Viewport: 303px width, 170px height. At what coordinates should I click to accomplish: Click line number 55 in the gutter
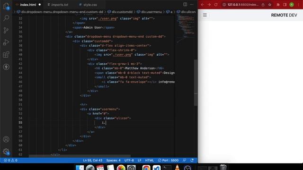click(x=20, y=123)
